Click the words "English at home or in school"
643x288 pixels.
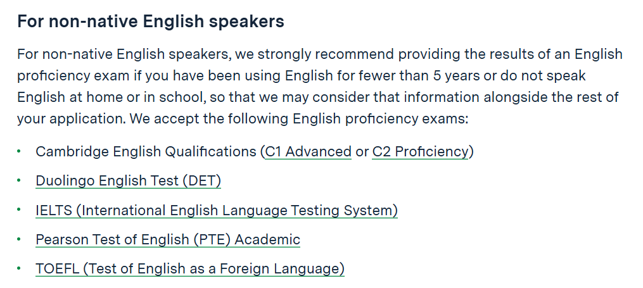point(110,97)
